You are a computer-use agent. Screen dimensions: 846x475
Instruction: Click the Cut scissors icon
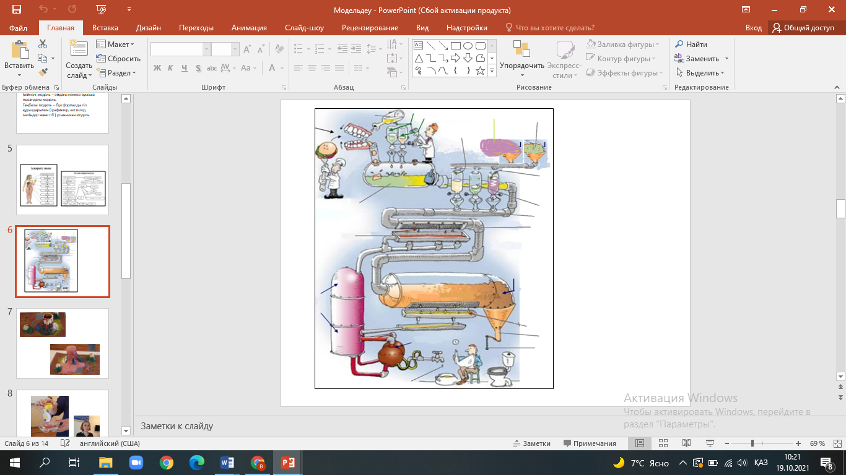(x=43, y=44)
